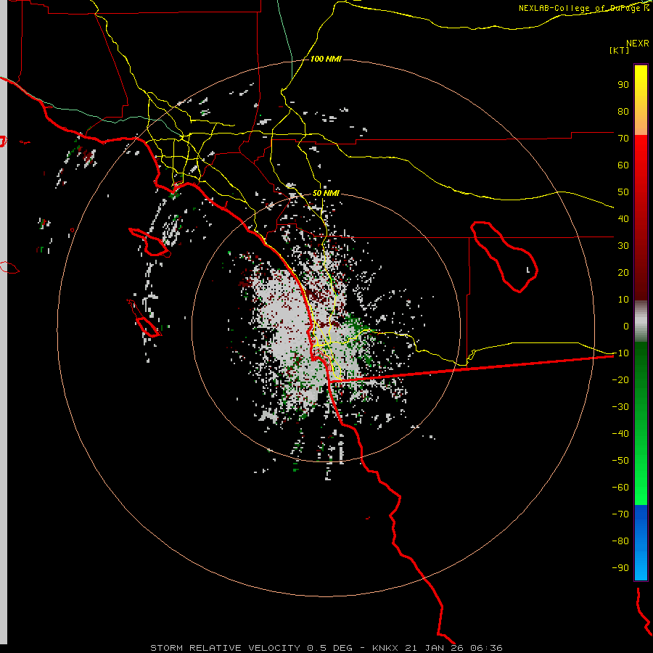Click the 90 value on velocity scale
Screen dimensions: 653x653
pos(623,85)
